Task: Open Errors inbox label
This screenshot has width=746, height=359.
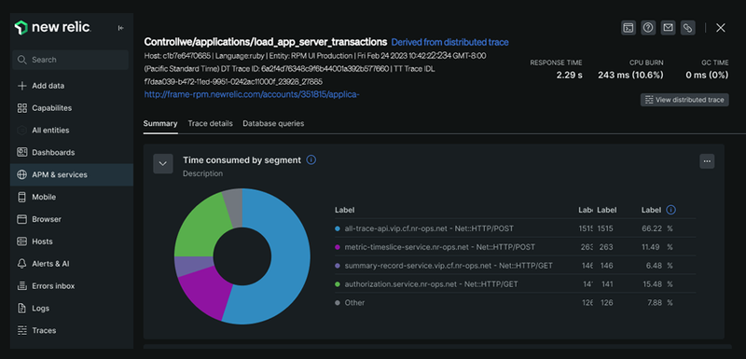Action: point(53,286)
